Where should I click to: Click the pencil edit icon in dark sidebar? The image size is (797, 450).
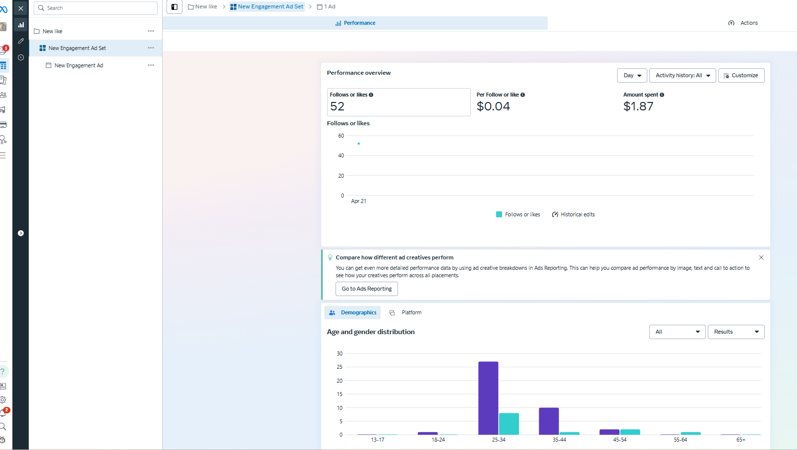[21, 41]
